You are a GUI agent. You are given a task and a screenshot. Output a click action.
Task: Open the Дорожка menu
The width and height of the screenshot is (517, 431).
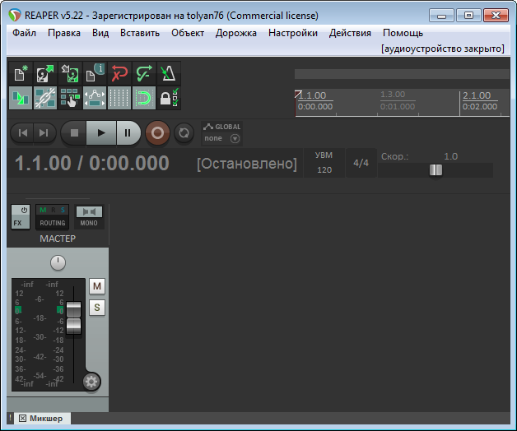point(235,33)
